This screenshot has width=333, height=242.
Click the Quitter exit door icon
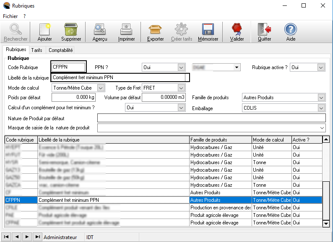[x=264, y=30]
